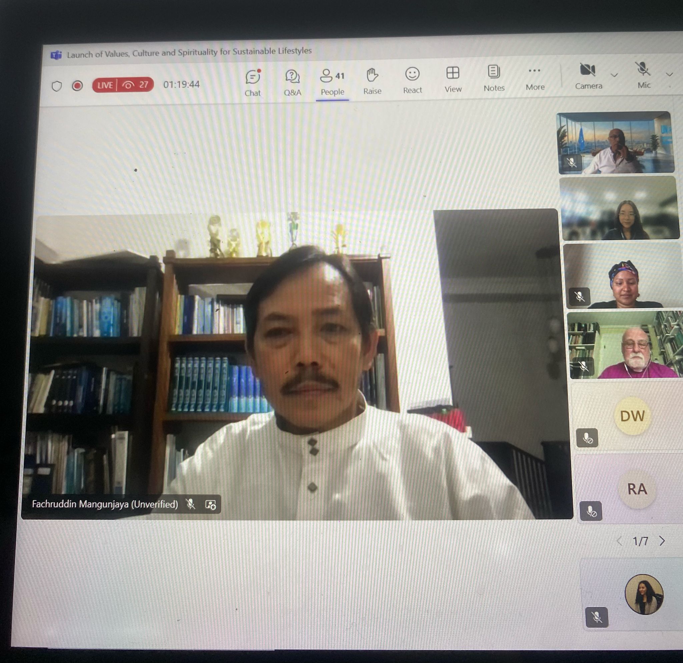Screen dimensions: 683x663
Task: Raise your hand in the meeting
Action: (372, 81)
